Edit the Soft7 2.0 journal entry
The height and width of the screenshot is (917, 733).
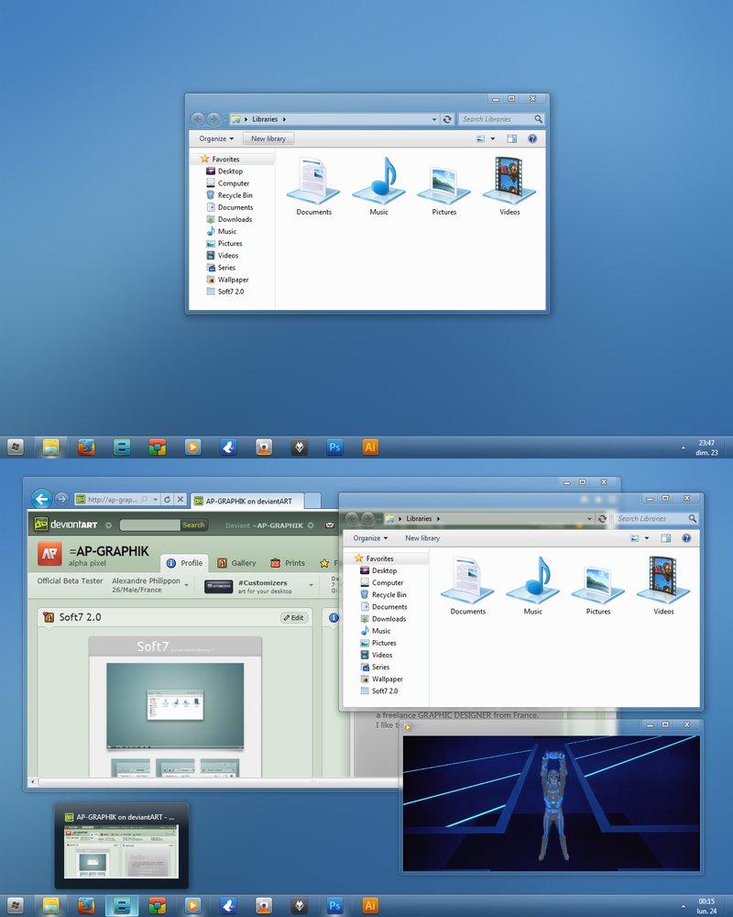pos(294,618)
